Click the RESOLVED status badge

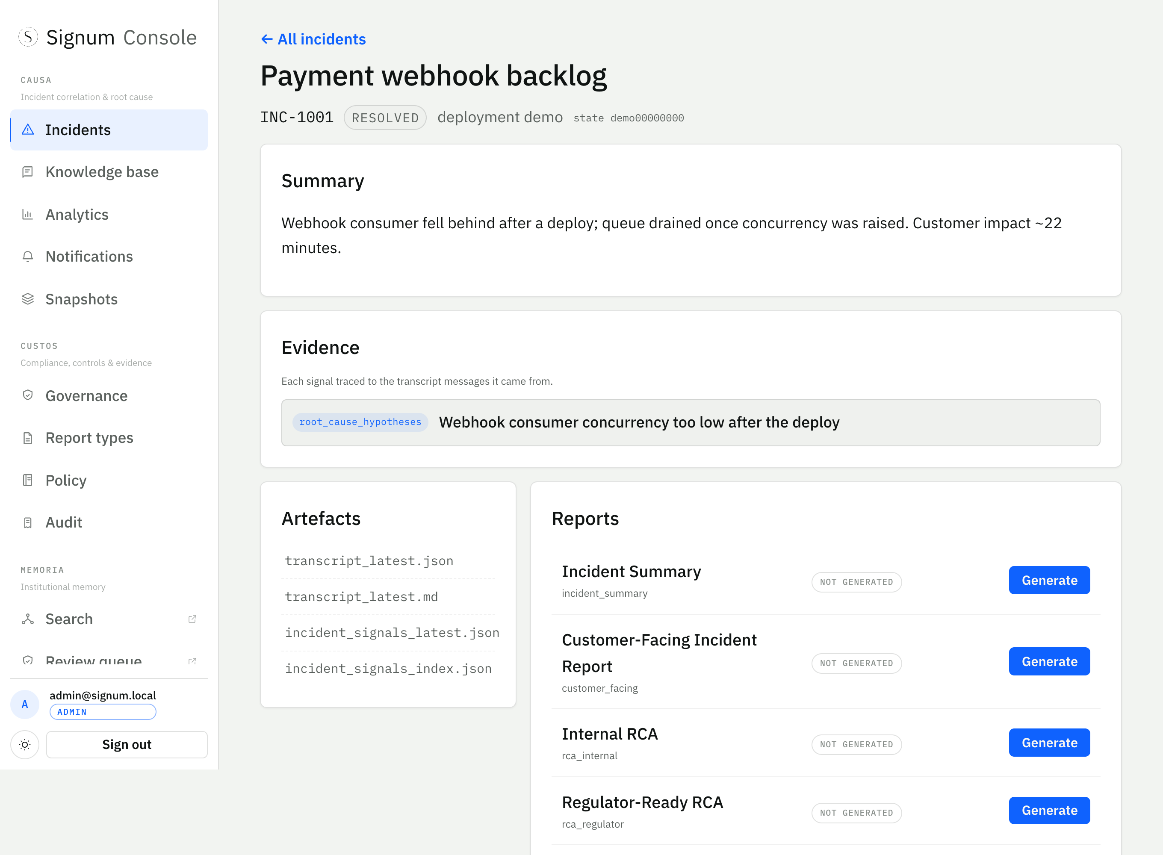(x=385, y=118)
